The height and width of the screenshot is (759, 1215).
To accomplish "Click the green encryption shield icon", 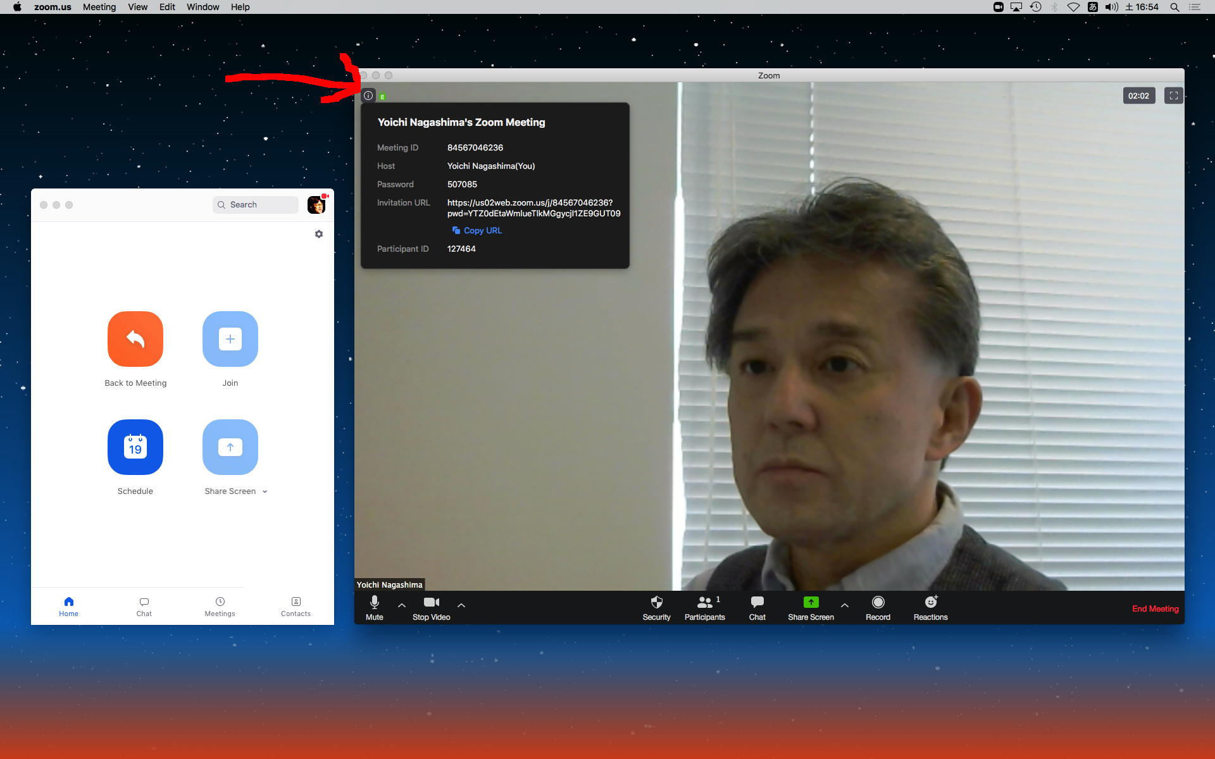I will pyautogui.click(x=382, y=97).
